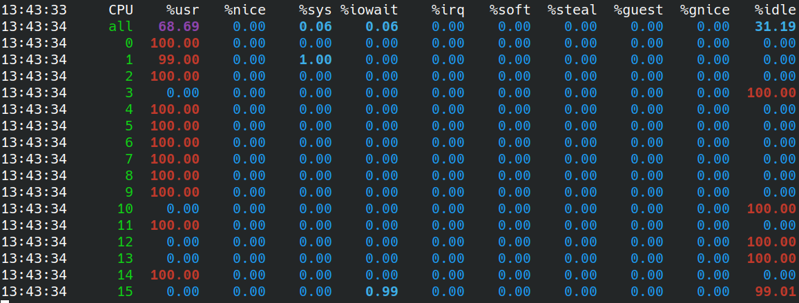The width and height of the screenshot is (799, 303).
Task: Select the 100.00 %idle value for CPU 3
Action: (771, 92)
